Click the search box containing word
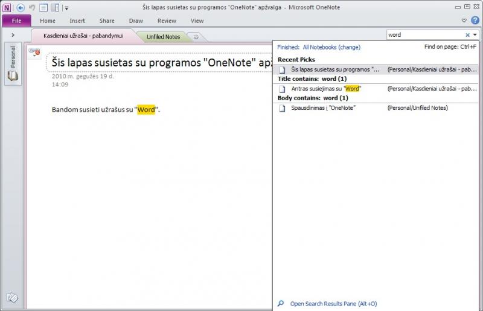 (425, 35)
